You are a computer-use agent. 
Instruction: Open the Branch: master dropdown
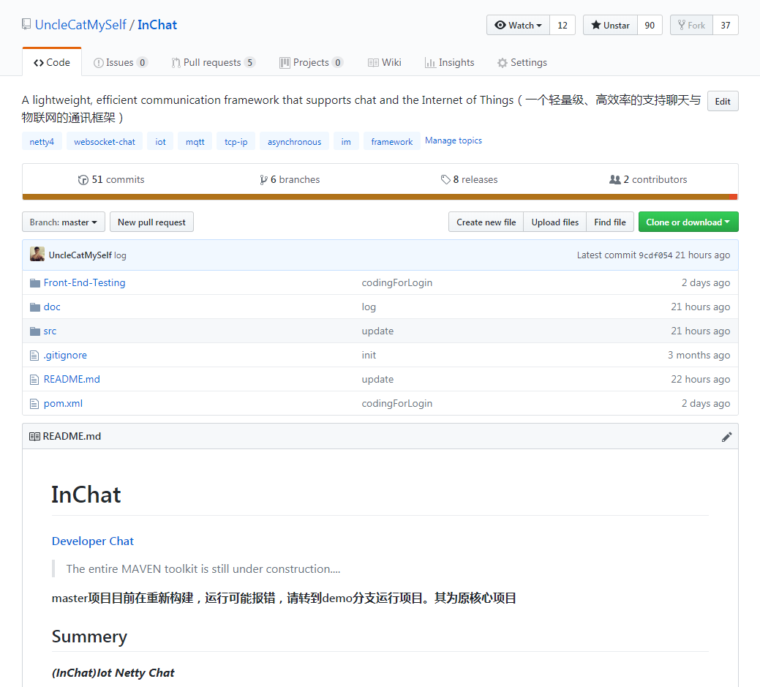tap(64, 222)
